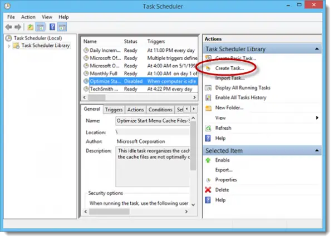The height and width of the screenshot is (240, 334).
Task: Collapse the Selected Item actions section
Action: click(x=318, y=150)
